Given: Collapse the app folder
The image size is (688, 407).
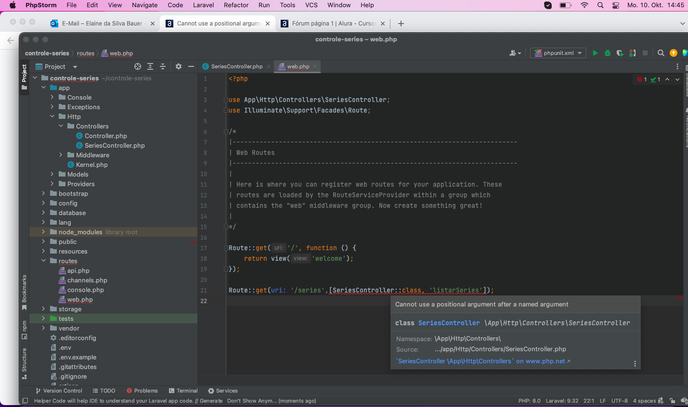Looking at the screenshot, I should [43, 88].
